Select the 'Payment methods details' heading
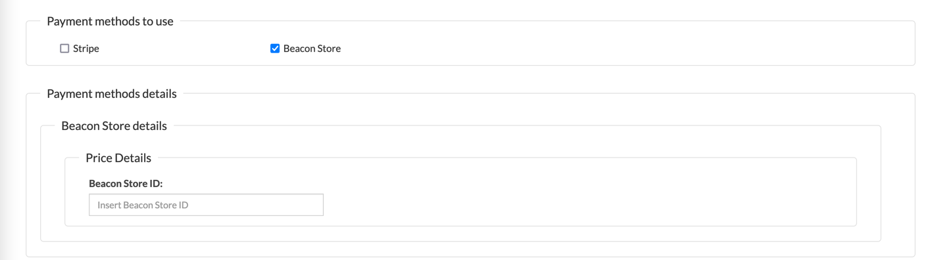This screenshot has height=260, width=934. coord(112,94)
